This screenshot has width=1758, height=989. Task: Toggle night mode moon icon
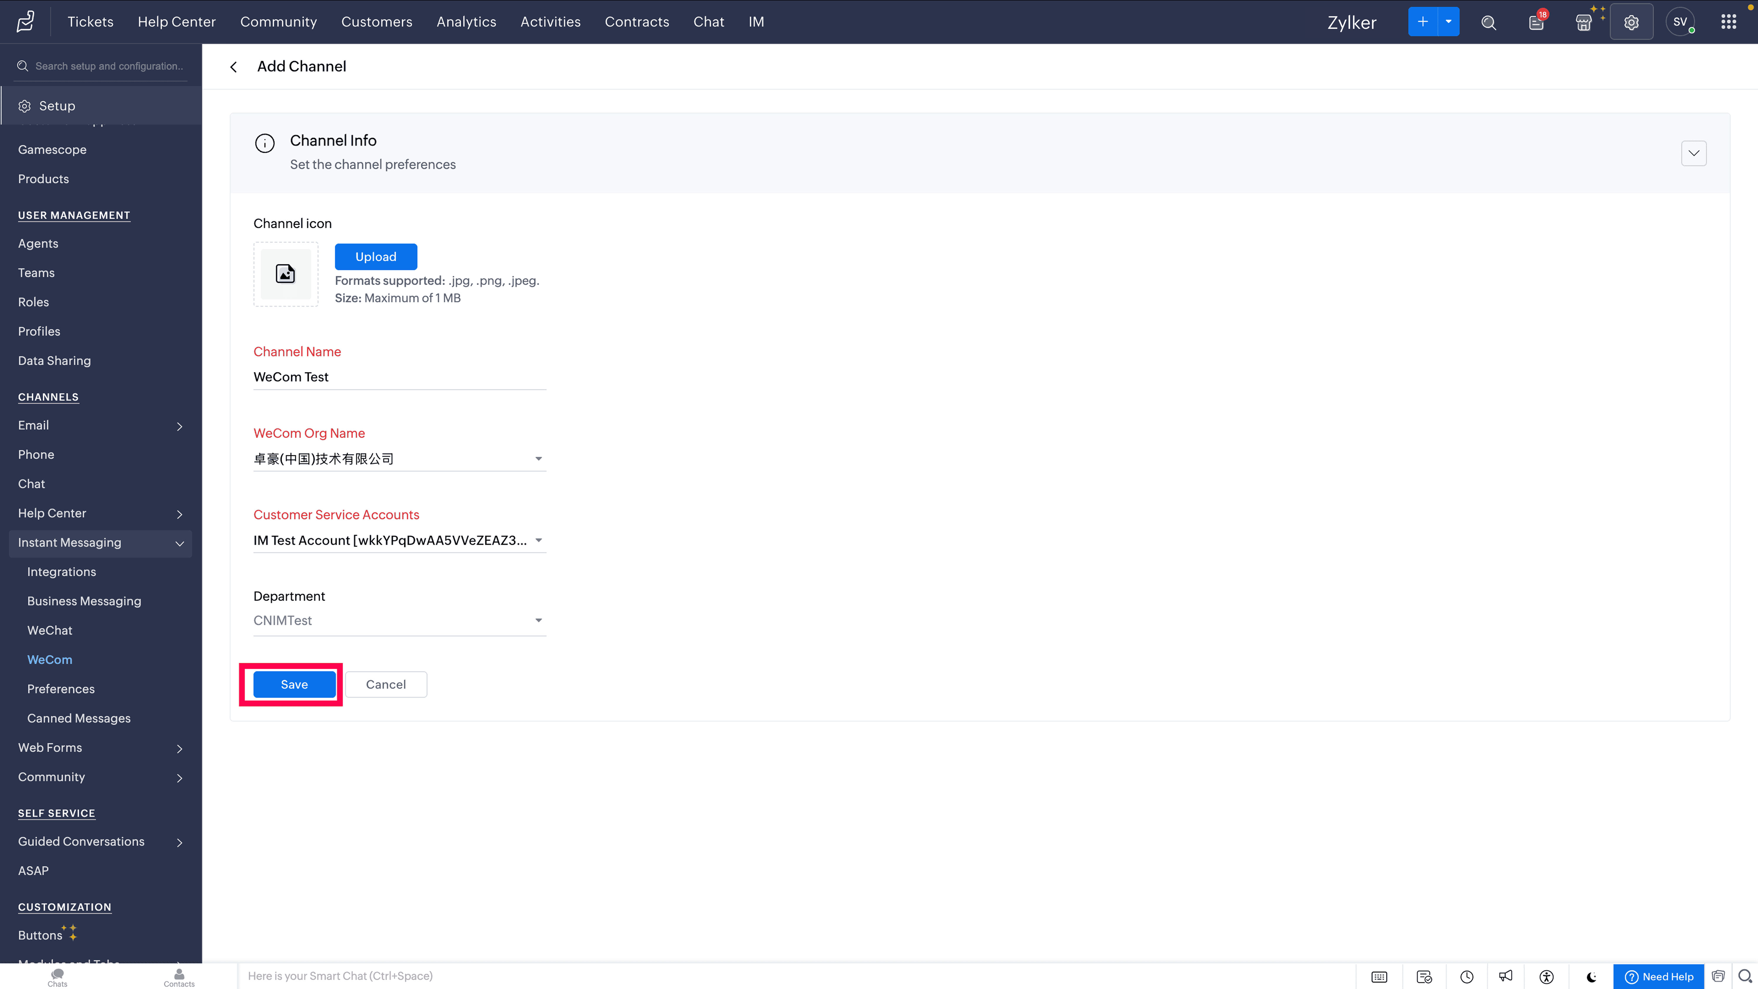pos(1591,977)
